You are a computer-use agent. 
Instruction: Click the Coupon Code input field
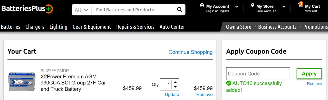(x=258, y=74)
